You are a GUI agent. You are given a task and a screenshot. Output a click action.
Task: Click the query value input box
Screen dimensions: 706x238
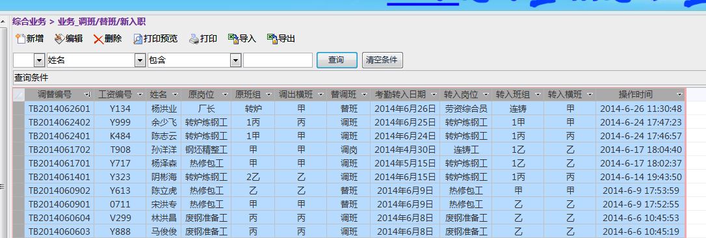point(278,60)
